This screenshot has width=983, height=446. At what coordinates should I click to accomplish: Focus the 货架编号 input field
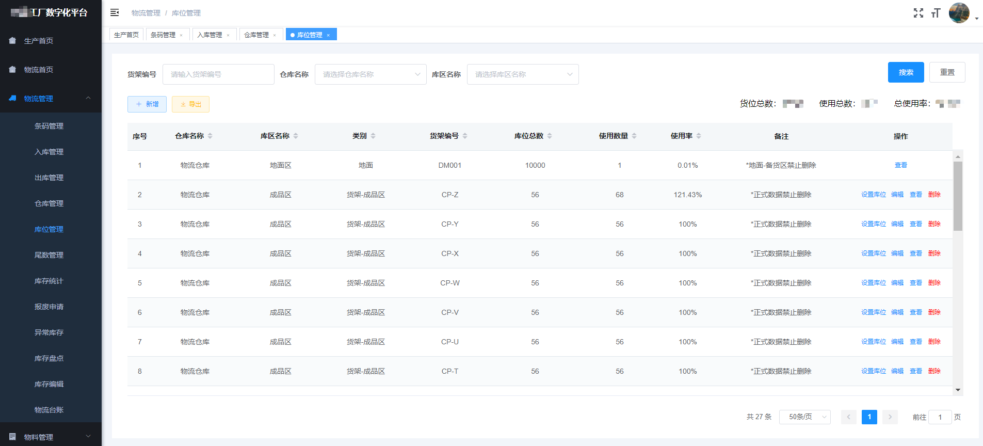click(x=218, y=74)
